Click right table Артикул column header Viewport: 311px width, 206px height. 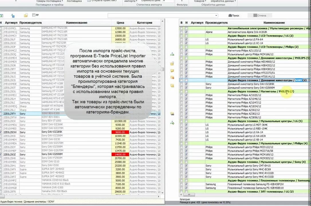197,23
